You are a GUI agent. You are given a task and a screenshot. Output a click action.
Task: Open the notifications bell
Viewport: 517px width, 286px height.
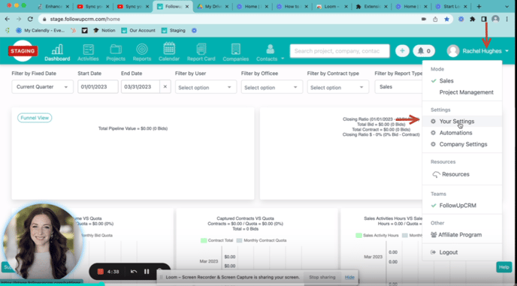424,51
